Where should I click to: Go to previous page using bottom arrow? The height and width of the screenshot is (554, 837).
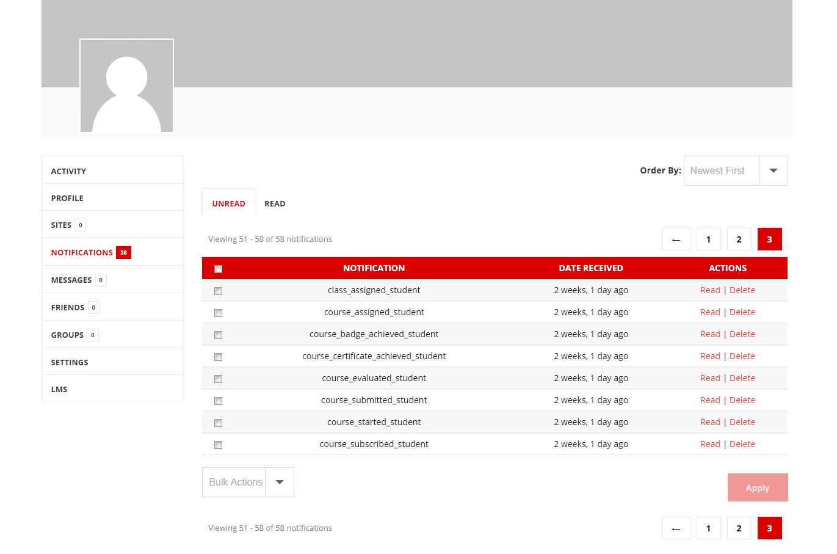pos(676,528)
